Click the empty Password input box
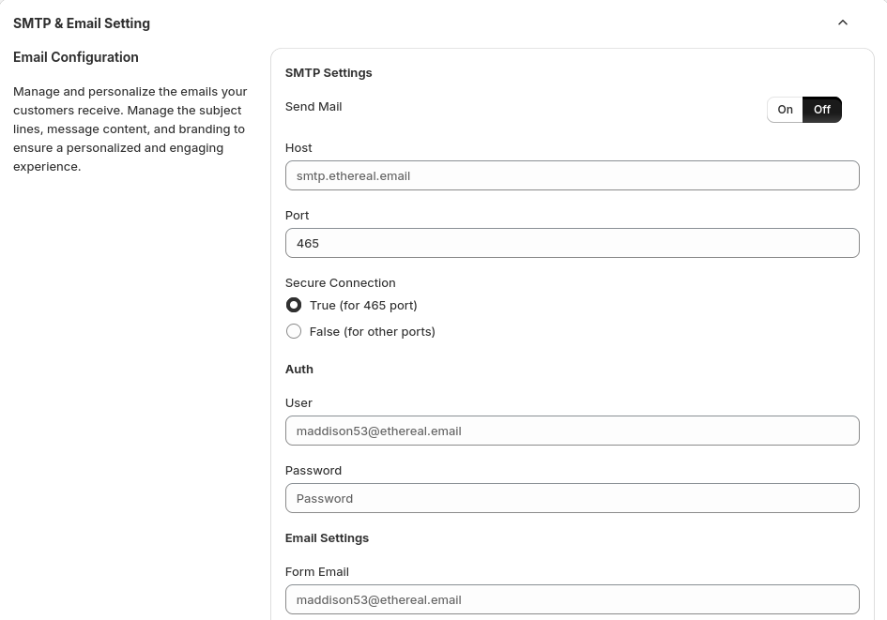This screenshot has height=620, width=887. (x=572, y=498)
